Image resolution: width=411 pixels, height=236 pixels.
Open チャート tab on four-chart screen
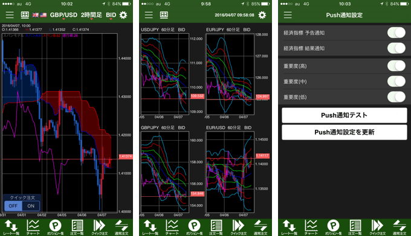pos(172,228)
